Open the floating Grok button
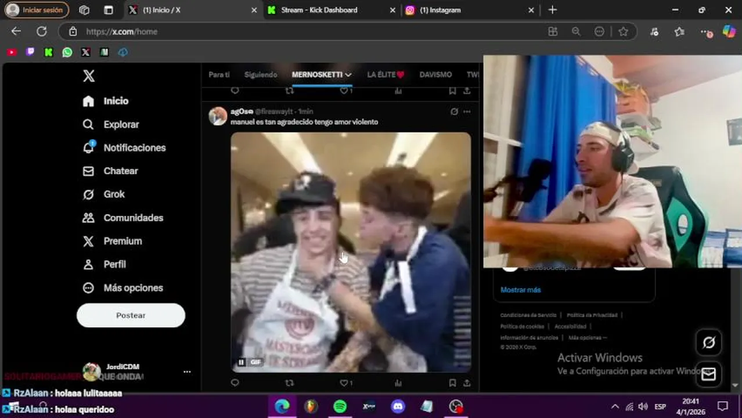 pos(708,343)
